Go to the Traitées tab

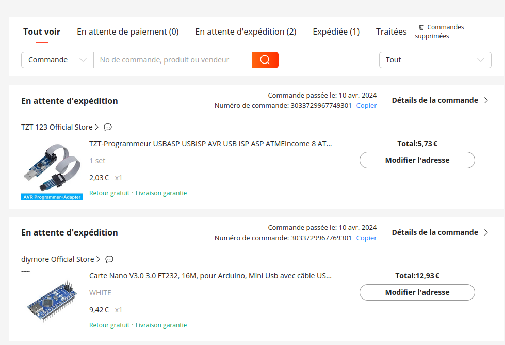pyautogui.click(x=391, y=32)
